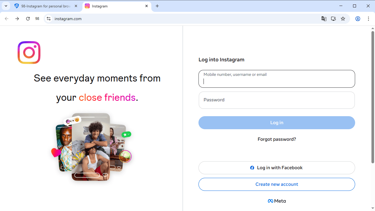Click the Create new account button

pyautogui.click(x=277, y=184)
